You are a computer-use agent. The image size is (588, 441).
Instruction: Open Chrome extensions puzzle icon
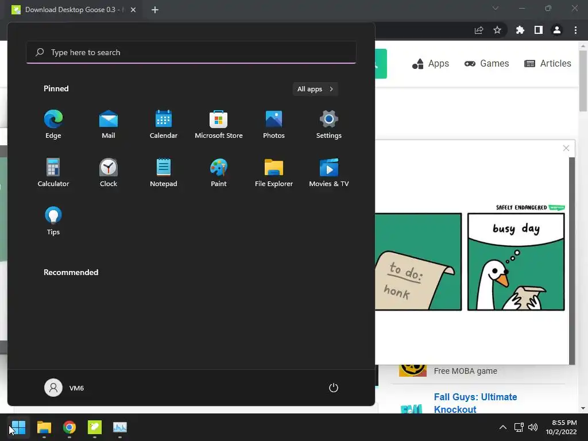pyautogui.click(x=520, y=30)
